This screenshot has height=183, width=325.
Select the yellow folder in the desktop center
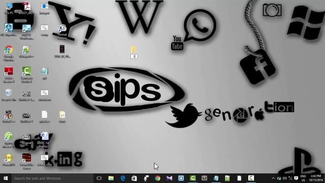coord(134,52)
